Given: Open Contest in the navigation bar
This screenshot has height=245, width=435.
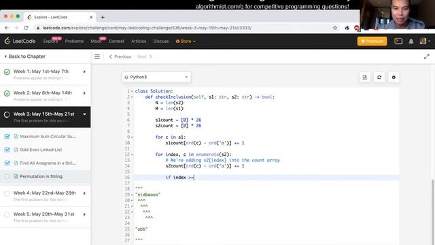Looking at the screenshot, I should point(116,41).
